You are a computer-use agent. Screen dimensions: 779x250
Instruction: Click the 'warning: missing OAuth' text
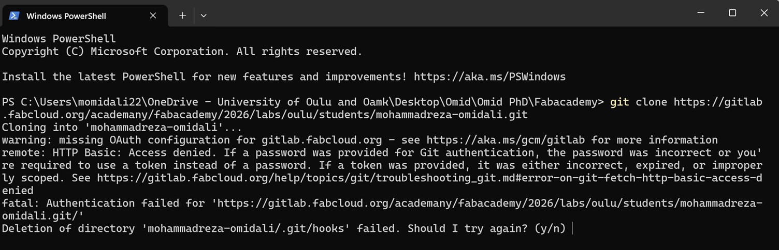pyautogui.click(x=129, y=140)
